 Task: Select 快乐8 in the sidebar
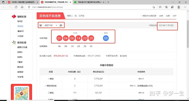point(20,21)
